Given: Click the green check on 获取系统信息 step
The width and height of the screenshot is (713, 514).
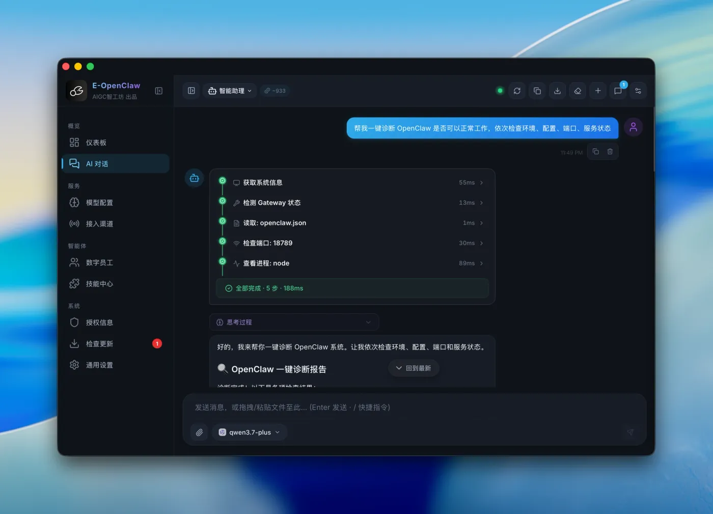Looking at the screenshot, I should point(222,180).
